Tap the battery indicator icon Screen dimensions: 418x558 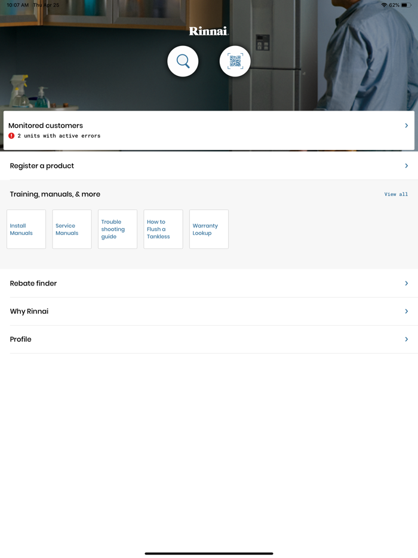(x=406, y=5)
